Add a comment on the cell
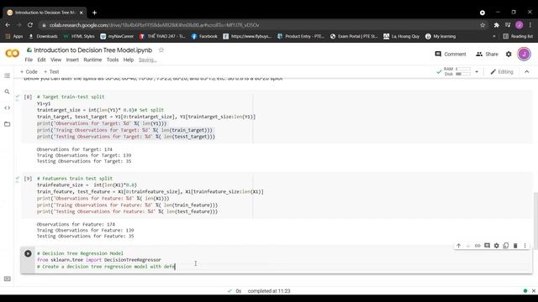 coord(487,246)
